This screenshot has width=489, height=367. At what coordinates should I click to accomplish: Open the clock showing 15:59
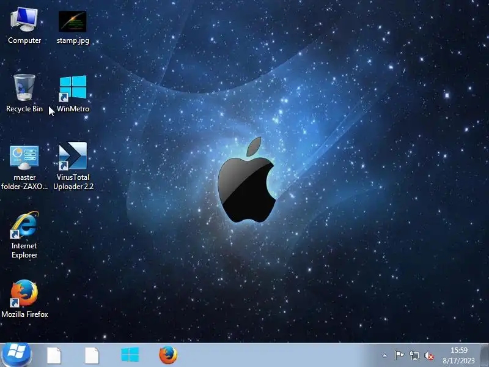(x=459, y=350)
